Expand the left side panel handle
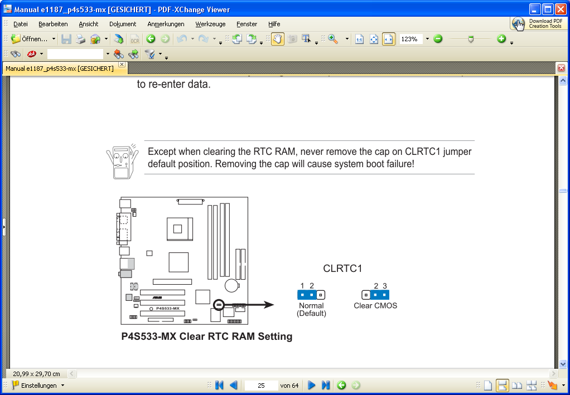Screen dimensions: 570x395 pos(4,227)
